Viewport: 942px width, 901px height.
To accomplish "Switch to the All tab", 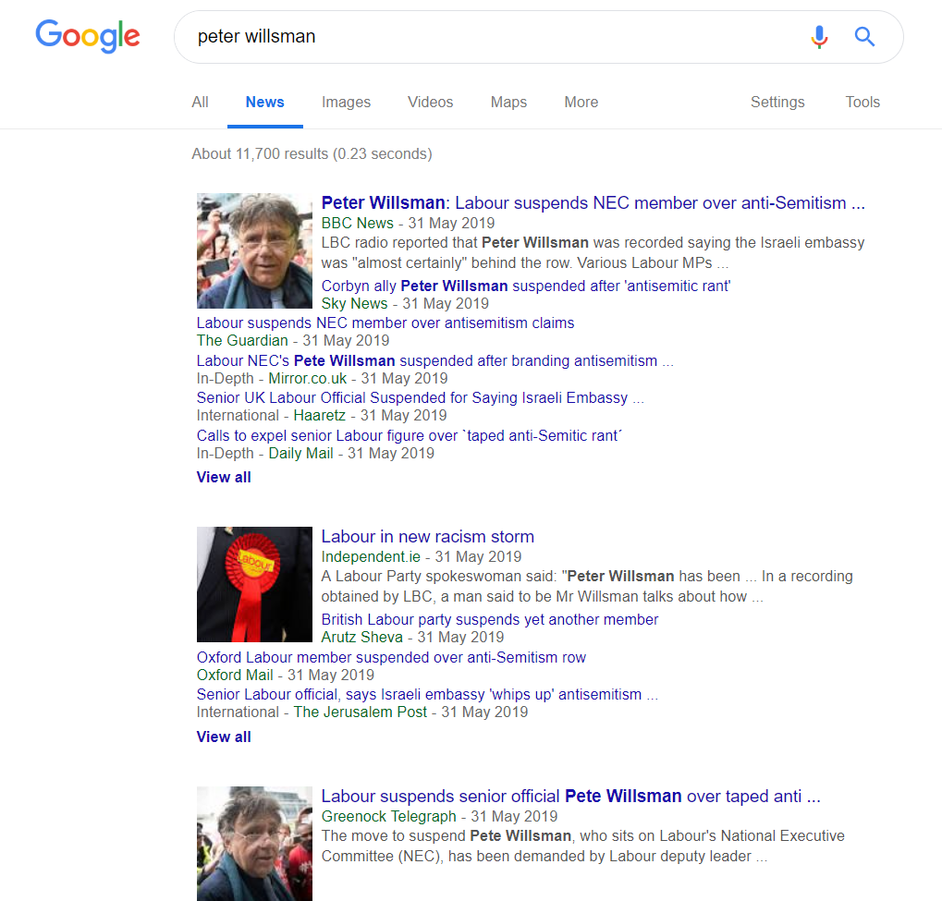I will point(200,102).
